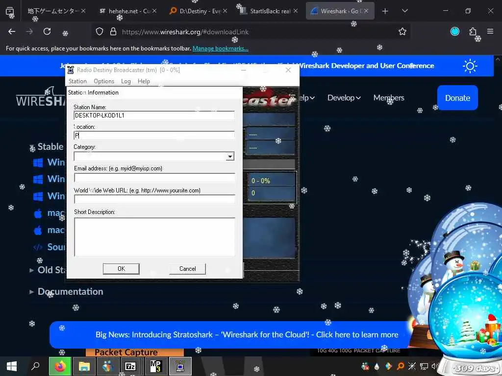The width and height of the screenshot is (502, 376).
Task: Click the snowflake tray icon
Action: tap(412, 366)
